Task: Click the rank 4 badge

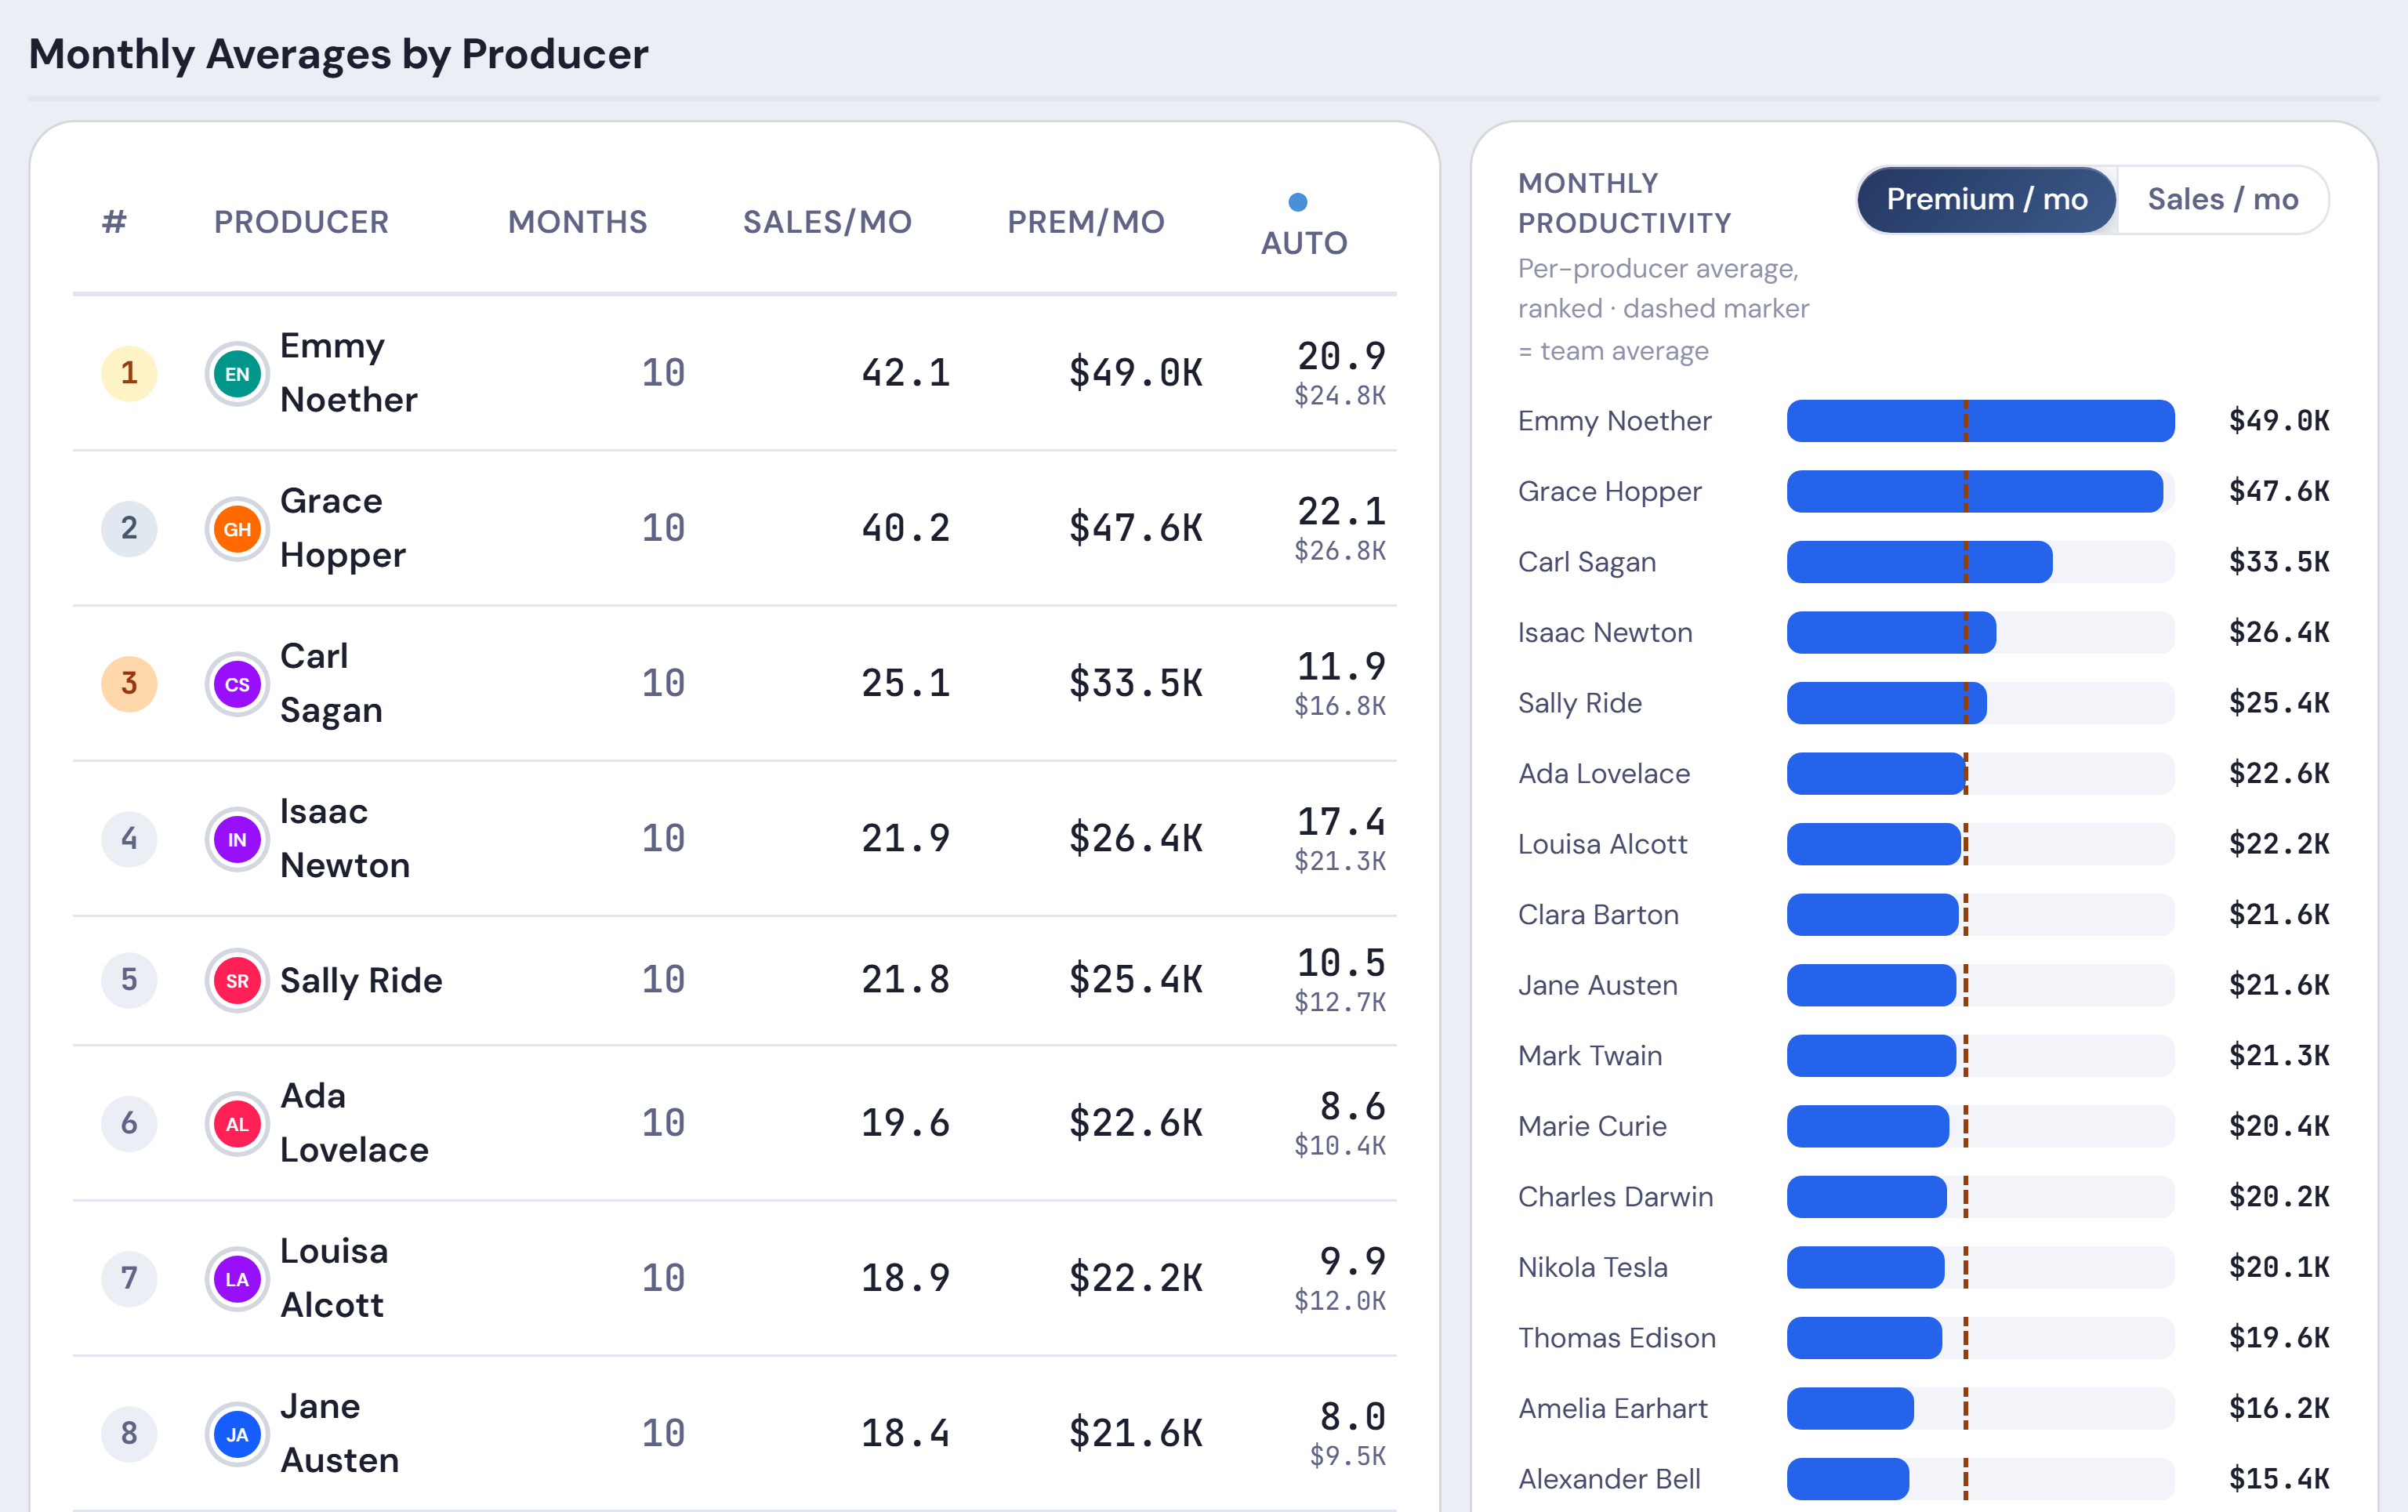Action: [129, 839]
